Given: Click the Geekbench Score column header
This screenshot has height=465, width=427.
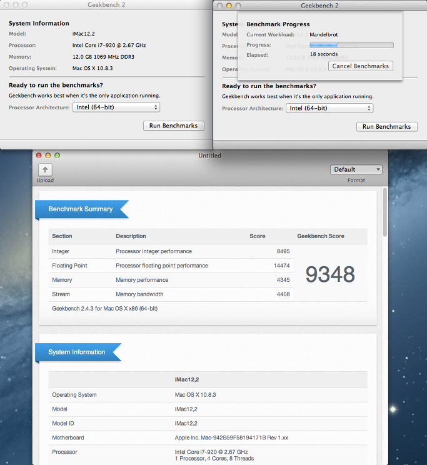Looking at the screenshot, I should pos(321,236).
